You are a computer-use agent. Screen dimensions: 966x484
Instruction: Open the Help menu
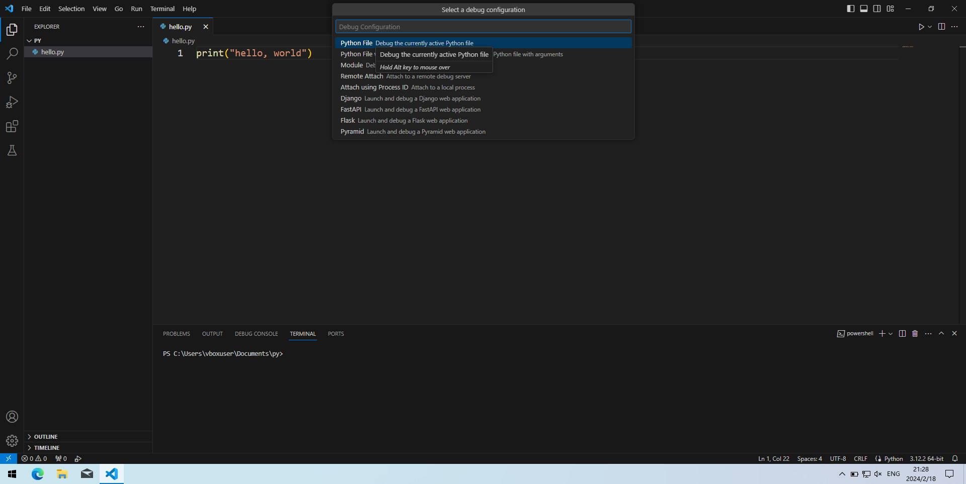coord(189,9)
